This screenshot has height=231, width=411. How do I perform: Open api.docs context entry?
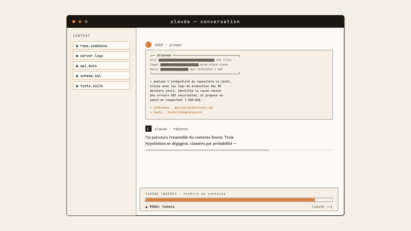pyautogui.click(x=101, y=65)
